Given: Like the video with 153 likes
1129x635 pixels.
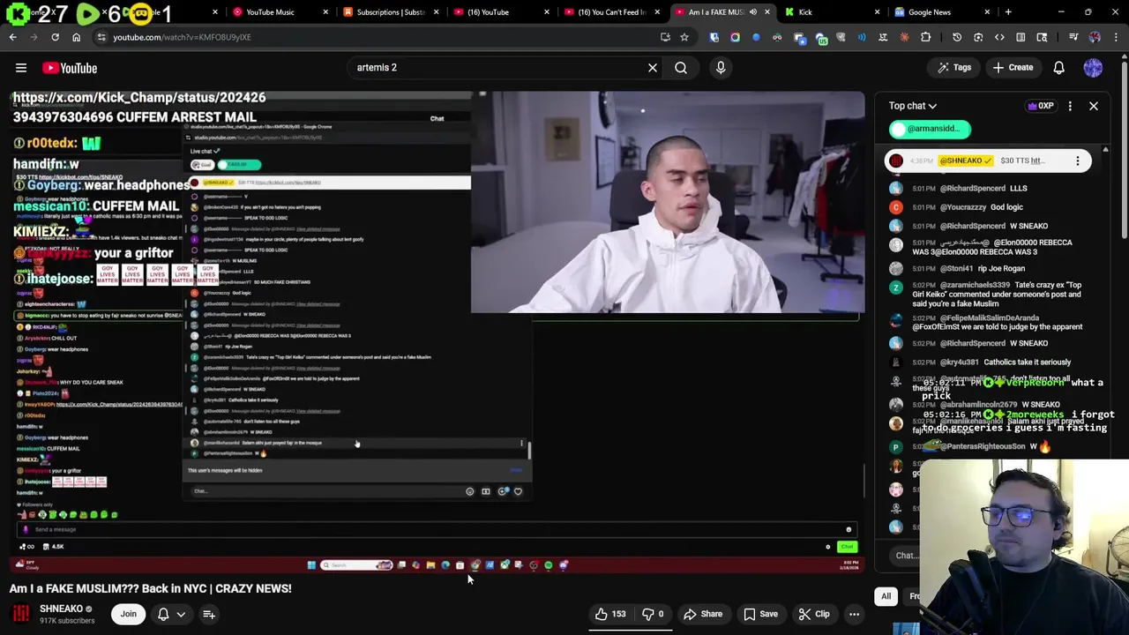Looking at the screenshot, I should (611, 614).
